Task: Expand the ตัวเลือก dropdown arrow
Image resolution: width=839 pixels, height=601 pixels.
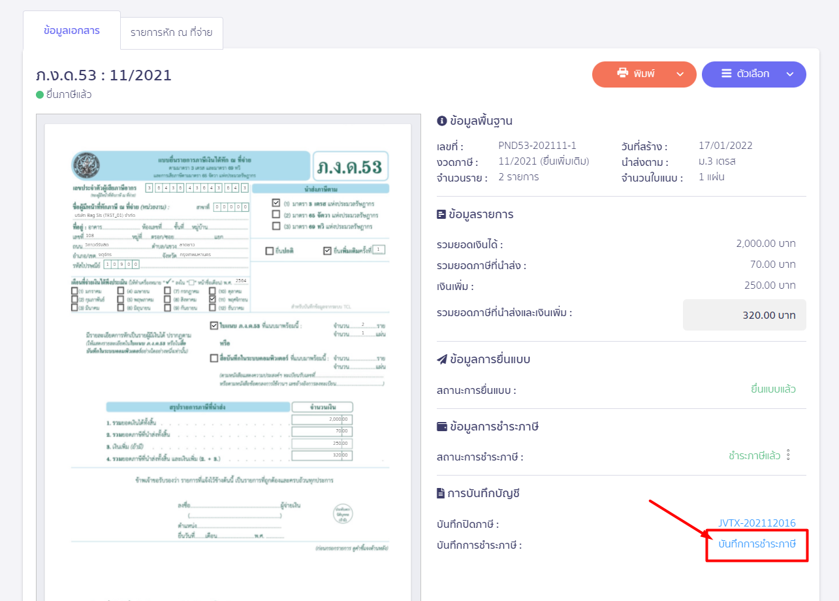Action: coord(789,74)
